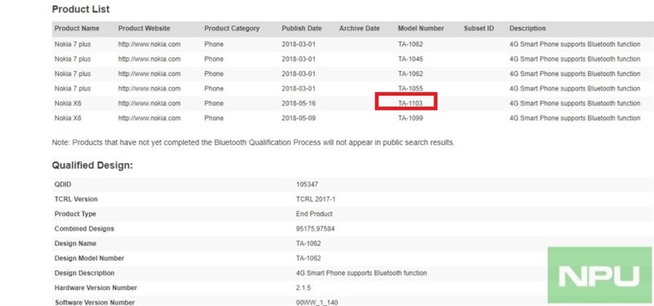Open nokia.com link in TA-1046 row
This screenshot has width=654, height=306.
(150, 59)
